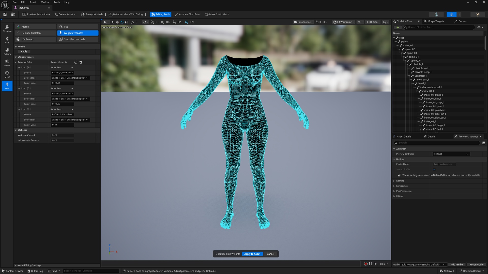Viewport: 488px width, 274px height.
Task: Click the add new bone plus button
Action: (x=398, y=27)
